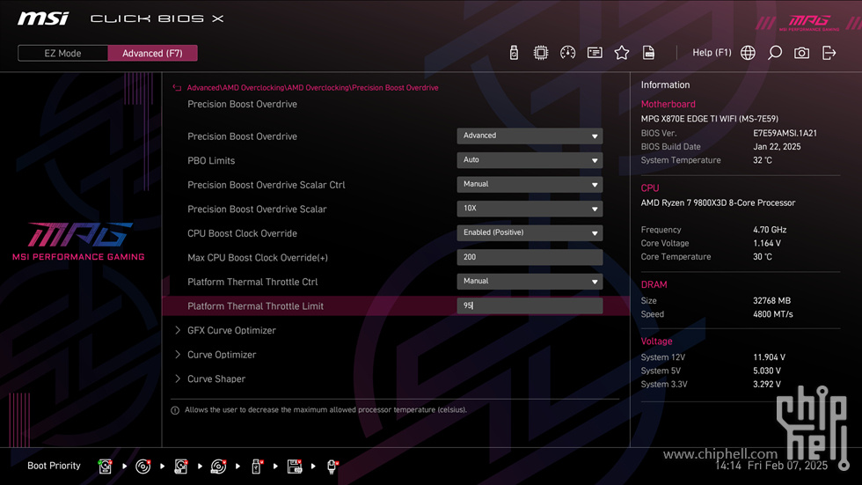Click Max CPU Boost Clock Override field 200

click(530, 257)
